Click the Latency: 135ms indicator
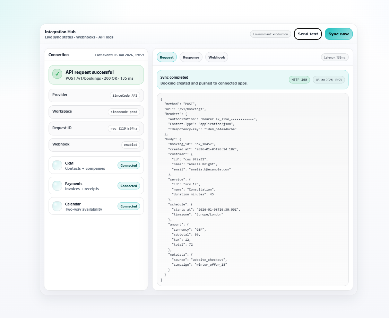389x318 pixels. click(335, 57)
